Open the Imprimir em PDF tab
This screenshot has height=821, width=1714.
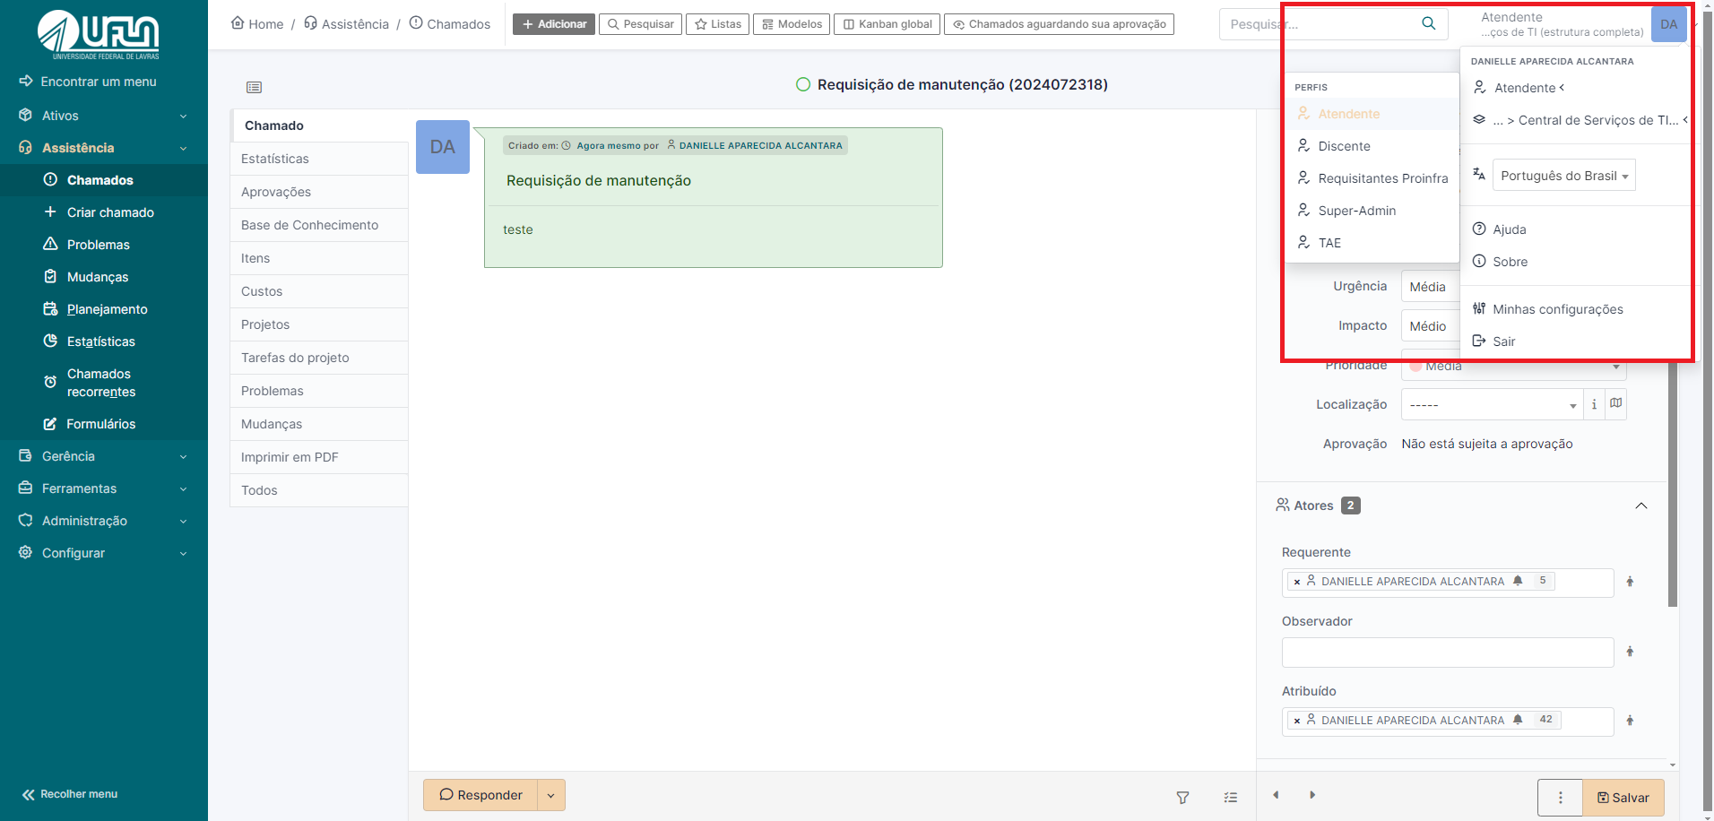click(x=319, y=457)
